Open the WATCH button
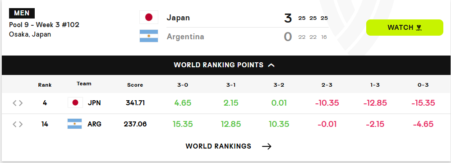This screenshot has height=163, width=451. coord(405,28)
